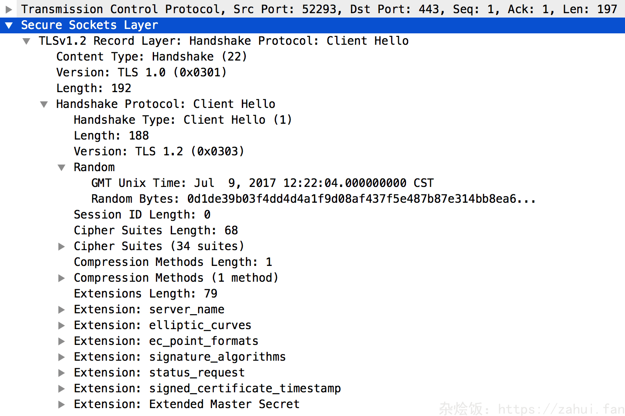The image size is (625, 416).
Task: Collapse the Secure Sockets Layer section
Action: [9, 25]
